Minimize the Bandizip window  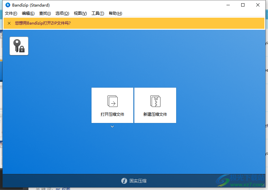228,5
